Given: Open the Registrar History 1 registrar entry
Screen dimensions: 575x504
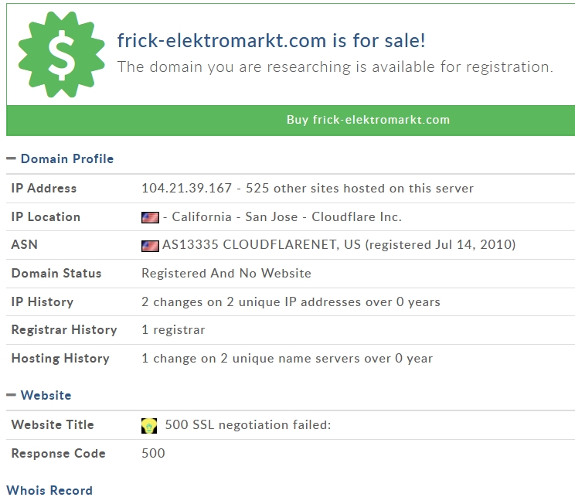Looking at the screenshot, I should [173, 330].
